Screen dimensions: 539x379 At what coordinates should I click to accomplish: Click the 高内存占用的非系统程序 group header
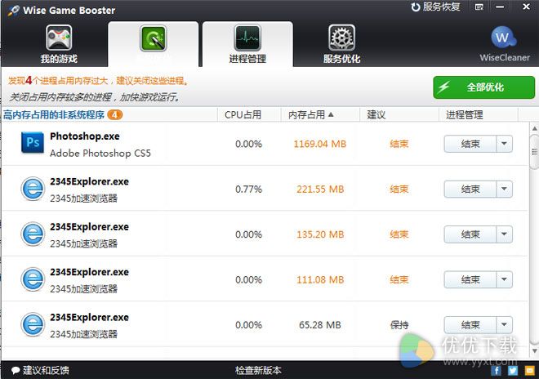pos(54,115)
